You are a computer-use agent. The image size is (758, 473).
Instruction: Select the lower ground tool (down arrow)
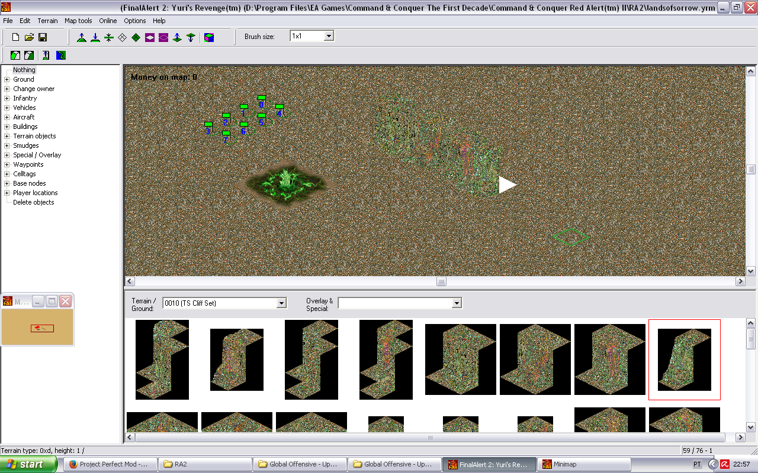click(95, 37)
